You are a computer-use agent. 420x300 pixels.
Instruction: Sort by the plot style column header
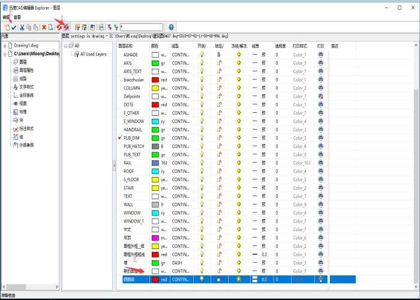coord(300,46)
